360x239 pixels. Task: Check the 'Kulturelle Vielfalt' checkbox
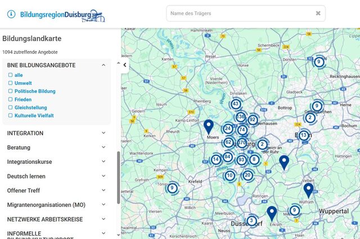[10, 116]
